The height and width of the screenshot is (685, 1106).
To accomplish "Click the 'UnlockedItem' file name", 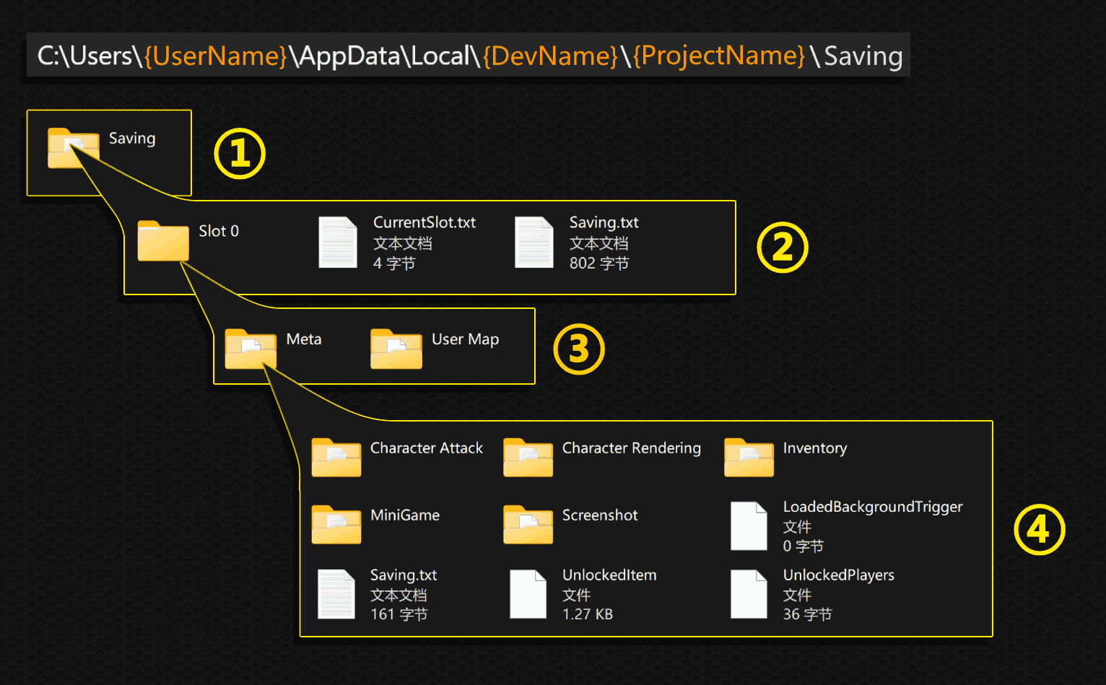I will [609, 575].
